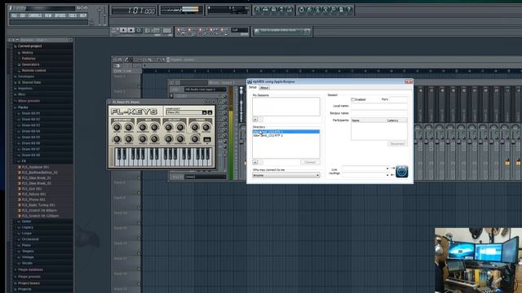Open the FILE menu in FL Studio

pos(14,15)
